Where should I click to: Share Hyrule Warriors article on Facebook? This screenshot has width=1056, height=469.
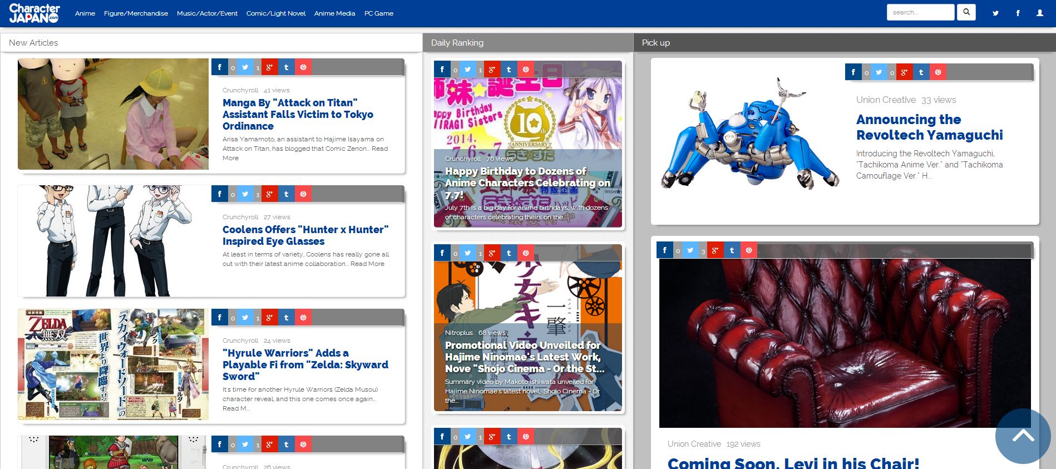coord(220,318)
